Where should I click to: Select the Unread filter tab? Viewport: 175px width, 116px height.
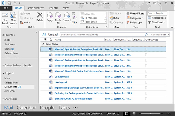(53, 35)
